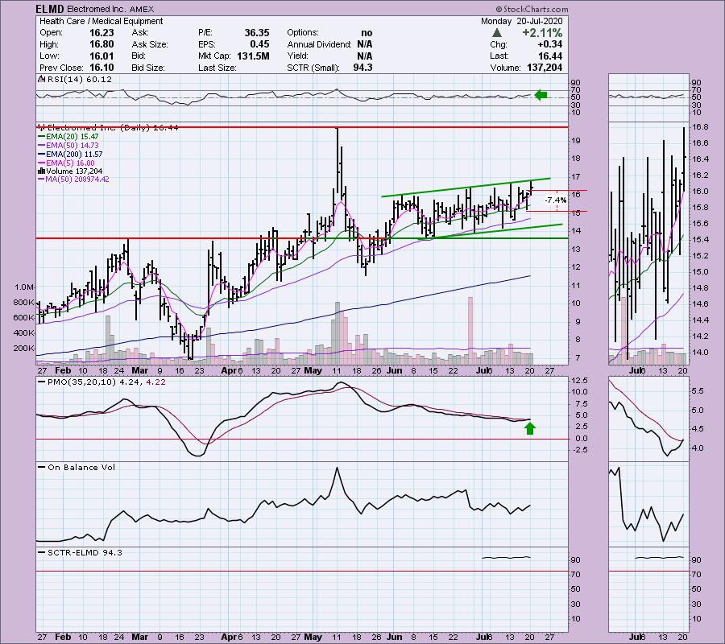Screen dimensions: 725x644
Task: Click the EMA(20) 15.47 legend entry
Action: 72,137
